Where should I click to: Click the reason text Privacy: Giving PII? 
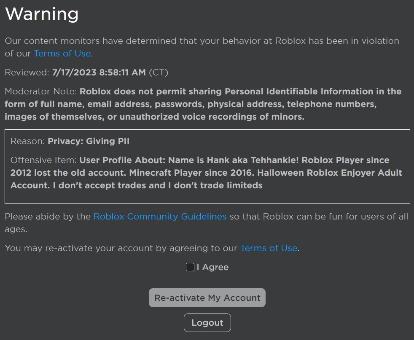click(x=89, y=141)
